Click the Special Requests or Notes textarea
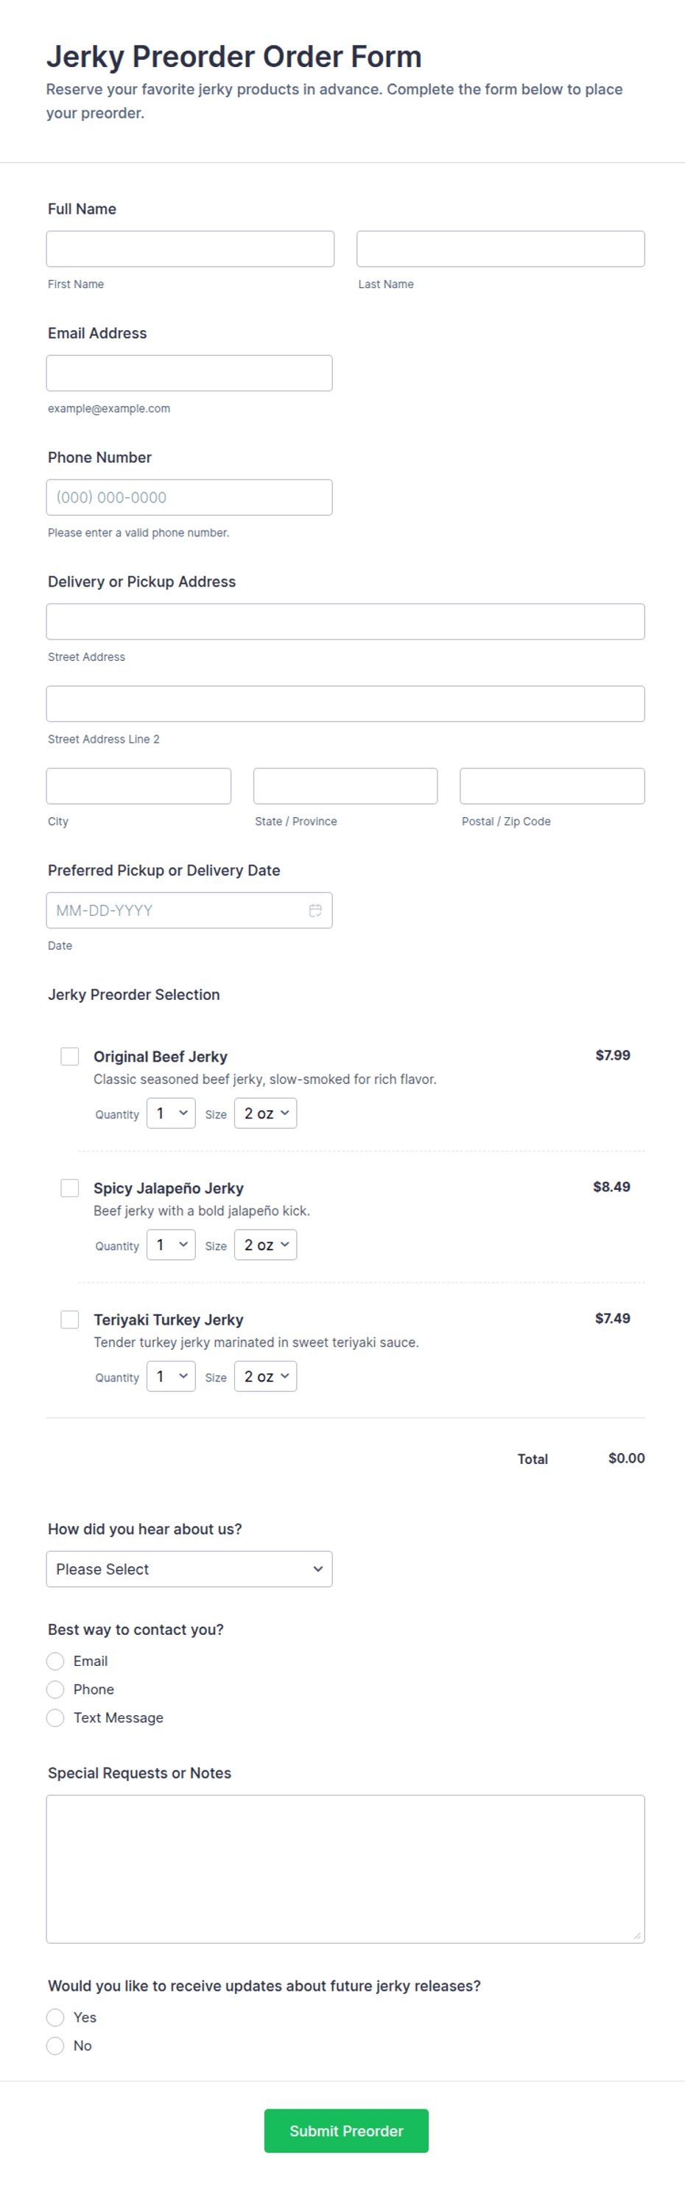685x2189 pixels. 346,1868
